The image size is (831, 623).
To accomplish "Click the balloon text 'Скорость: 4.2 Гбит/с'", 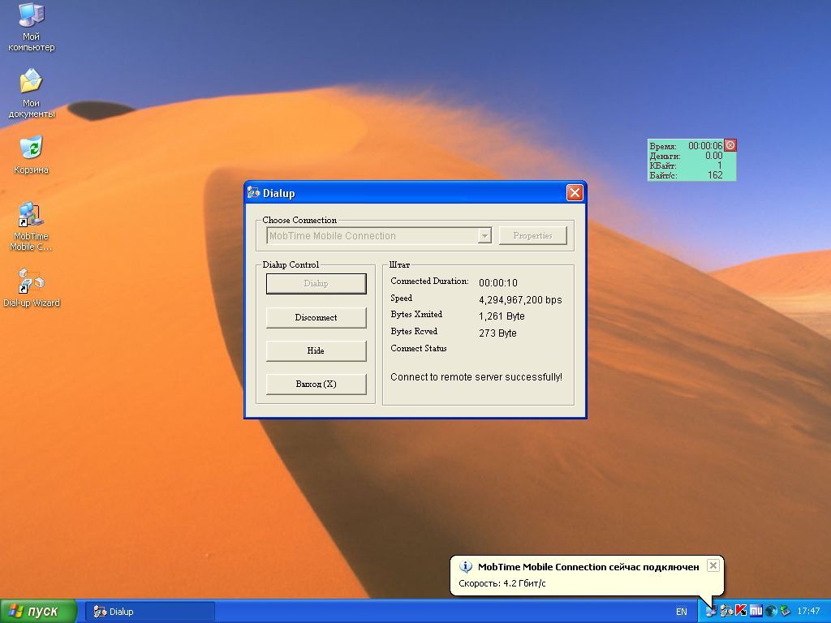I will pos(502,583).
